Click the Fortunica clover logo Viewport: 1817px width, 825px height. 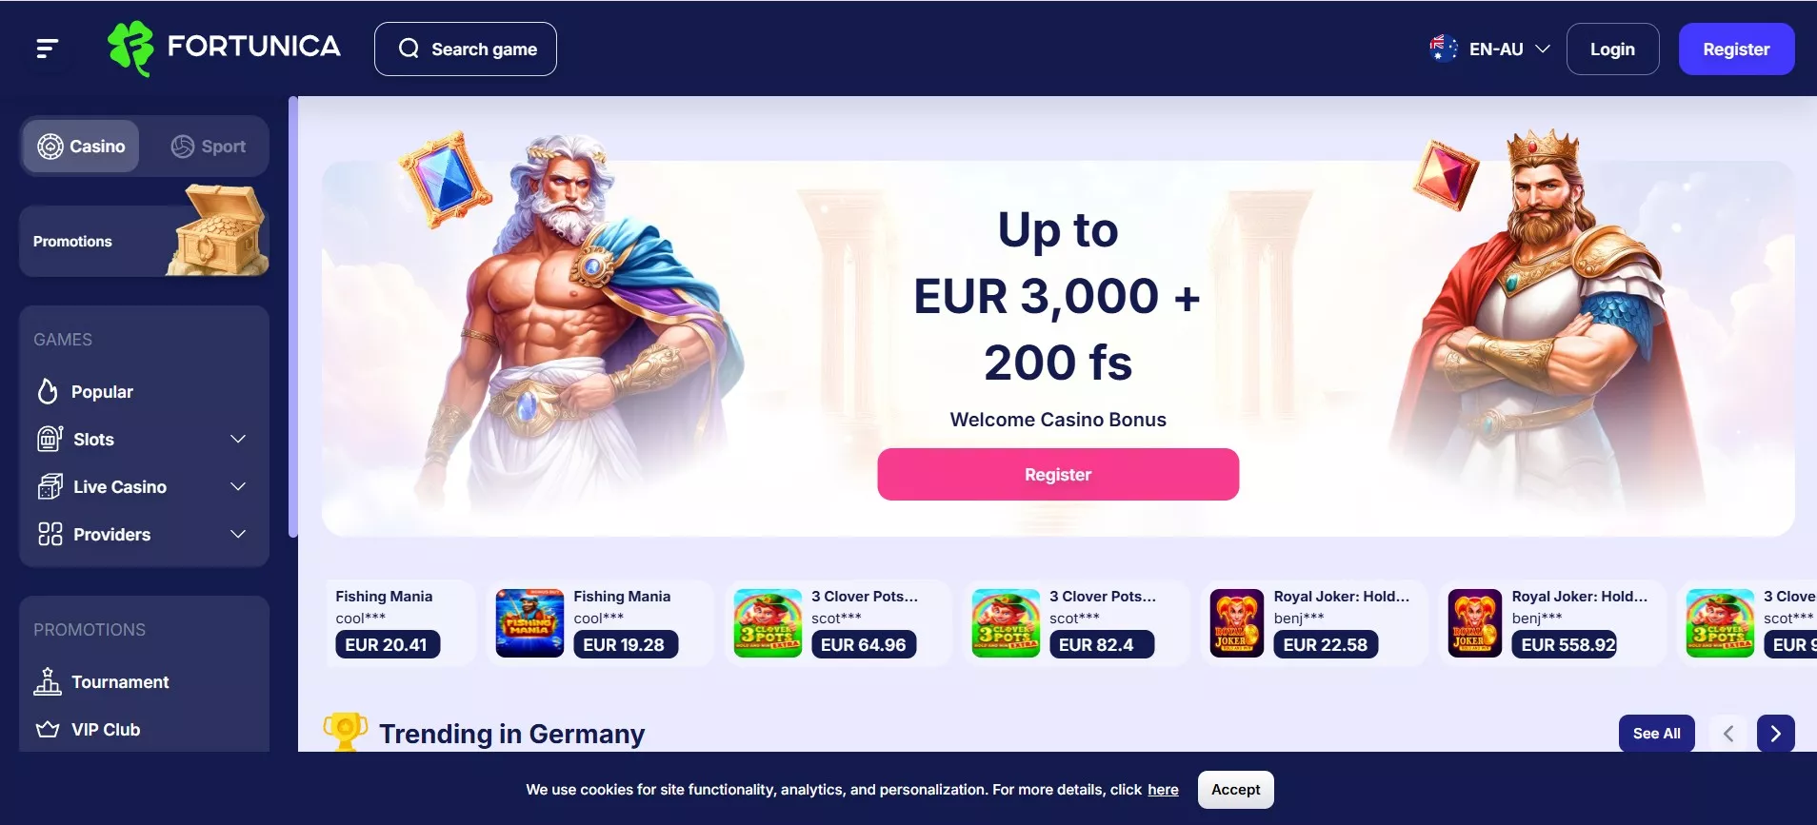pos(130,48)
